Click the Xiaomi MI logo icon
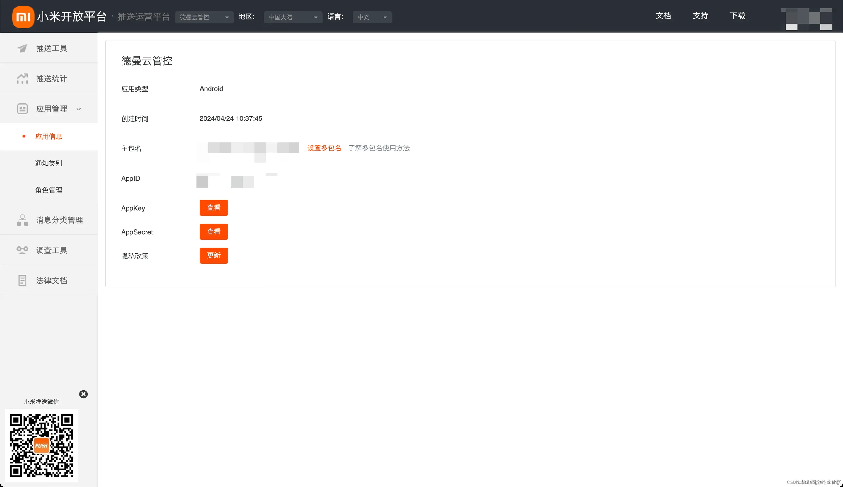 tap(23, 17)
